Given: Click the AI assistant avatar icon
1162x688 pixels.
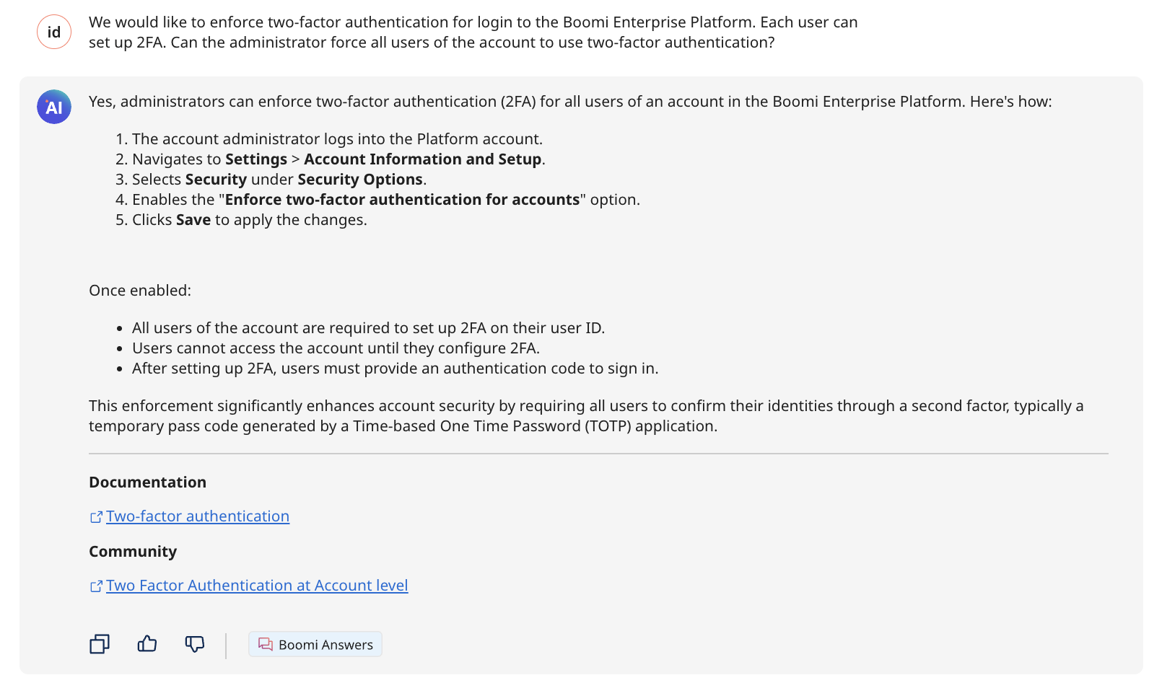Looking at the screenshot, I should 53,106.
